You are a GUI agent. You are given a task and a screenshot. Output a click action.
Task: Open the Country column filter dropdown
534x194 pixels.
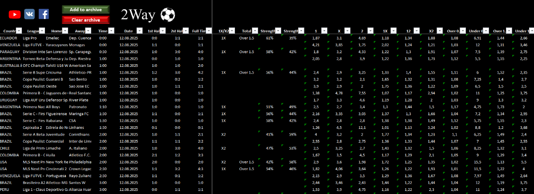point(19,31)
